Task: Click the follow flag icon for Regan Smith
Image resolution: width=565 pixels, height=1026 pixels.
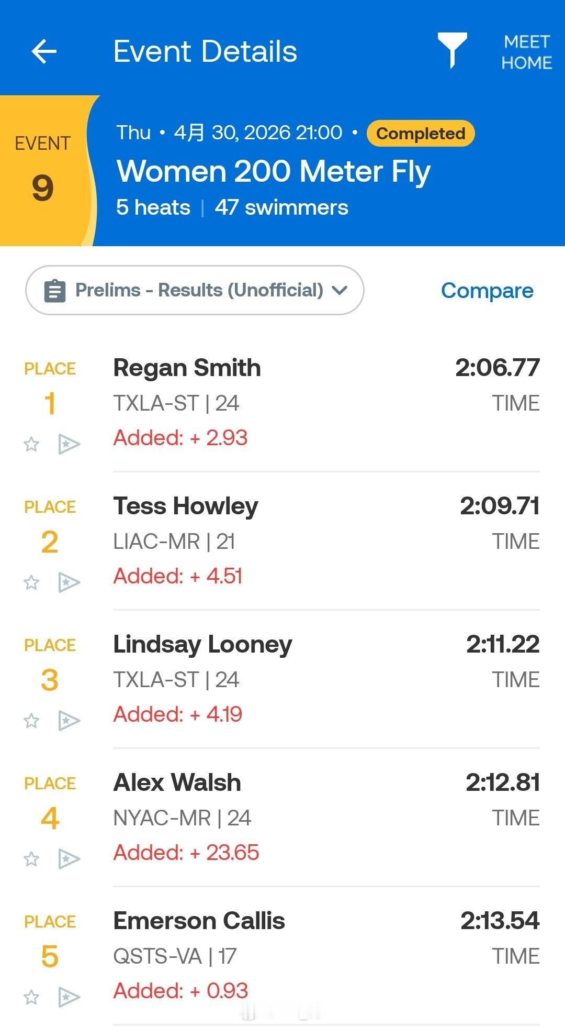Action: [x=70, y=444]
